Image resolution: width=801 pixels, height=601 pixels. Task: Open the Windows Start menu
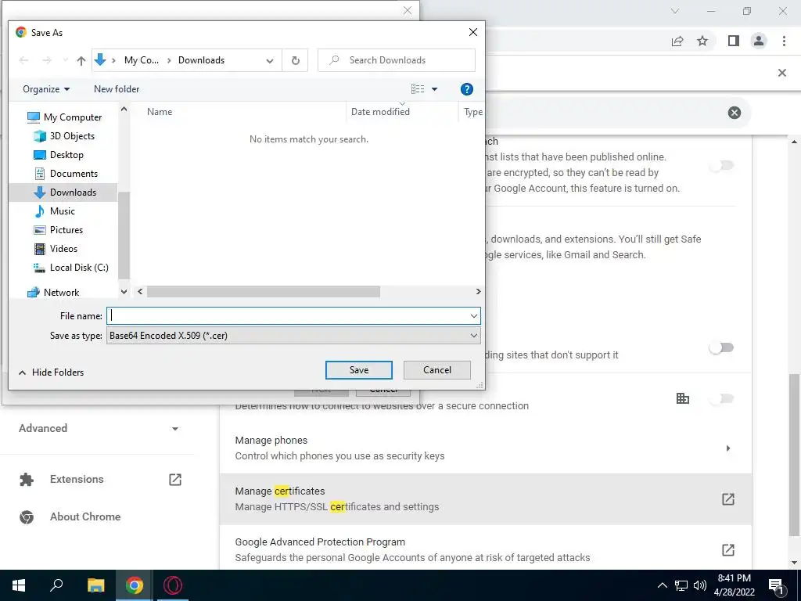pos(19,585)
